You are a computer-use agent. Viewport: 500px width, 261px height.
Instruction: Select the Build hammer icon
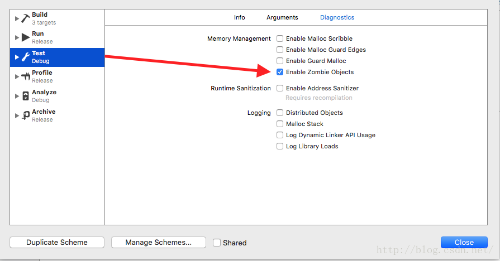[x=26, y=18]
